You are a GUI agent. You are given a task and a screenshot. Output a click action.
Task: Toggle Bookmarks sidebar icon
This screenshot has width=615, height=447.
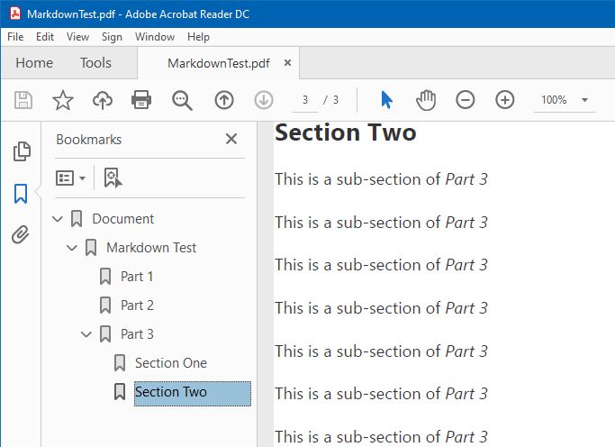tap(21, 194)
